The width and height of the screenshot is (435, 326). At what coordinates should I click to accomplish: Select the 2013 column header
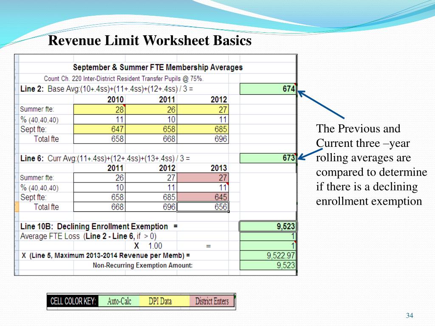coord(219,168)
